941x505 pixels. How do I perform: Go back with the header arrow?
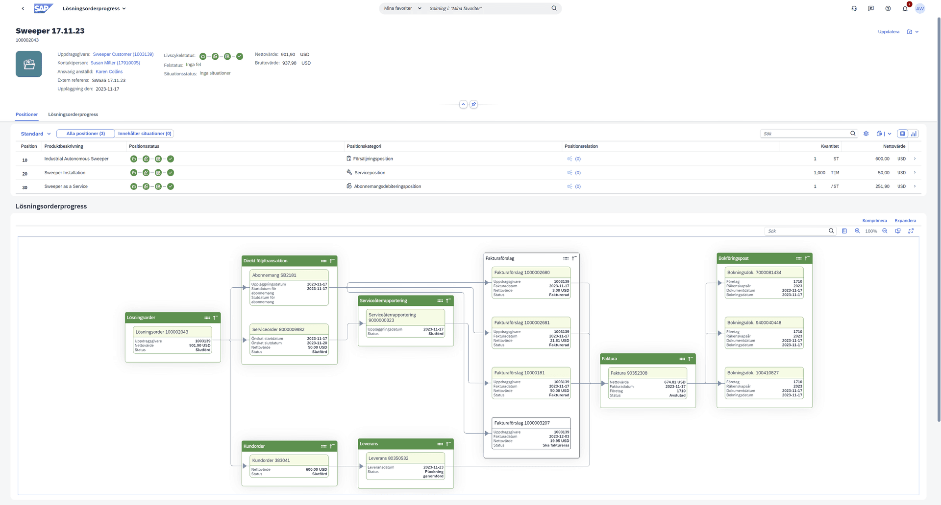pyautogui.click(x=23, y=8)
